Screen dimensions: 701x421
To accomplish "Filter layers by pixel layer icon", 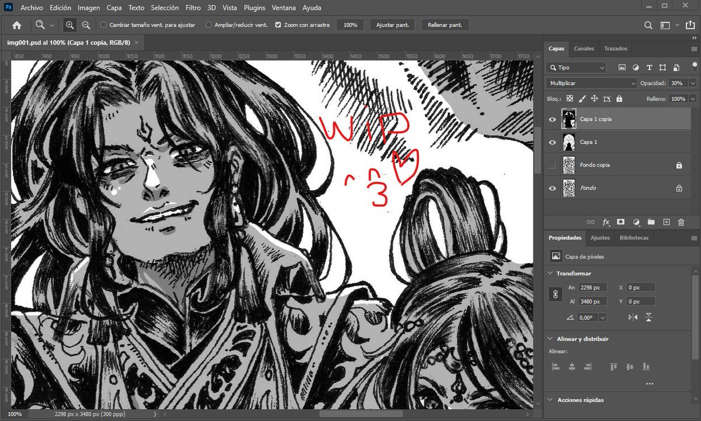I will [622, 68].
